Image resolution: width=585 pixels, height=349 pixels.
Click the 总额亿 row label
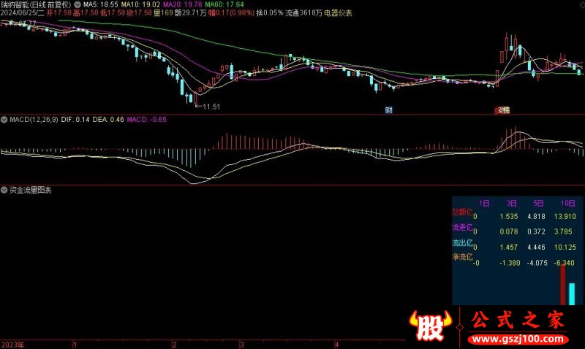[462, 212]
